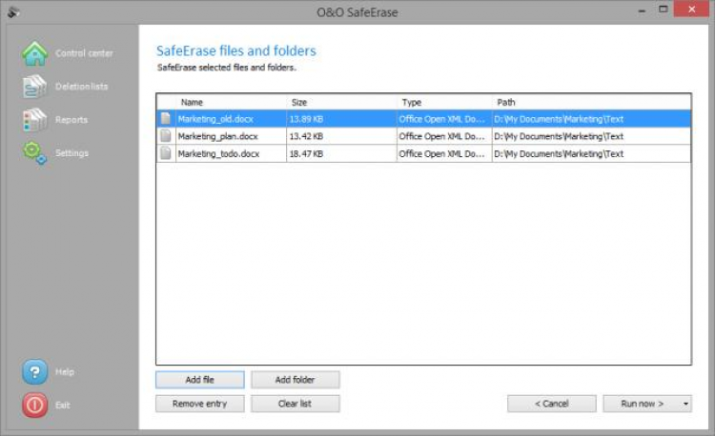Click the 18.47 KB size cell
This screenshot has height=436, width=715.
point(341,154)
